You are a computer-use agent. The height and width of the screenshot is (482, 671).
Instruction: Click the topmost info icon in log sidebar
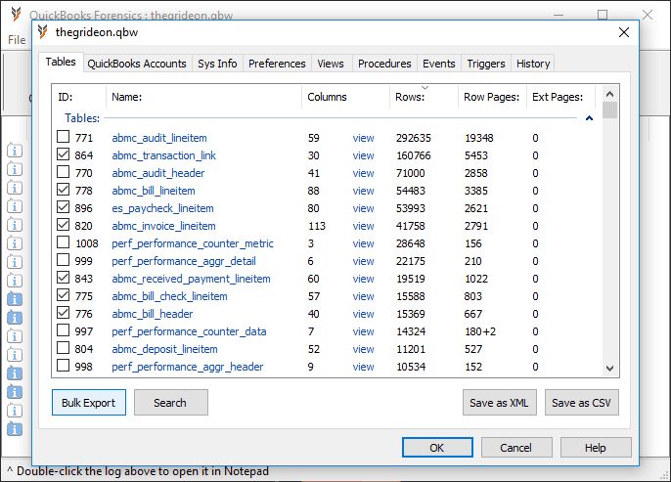click(x=15, y=151)
